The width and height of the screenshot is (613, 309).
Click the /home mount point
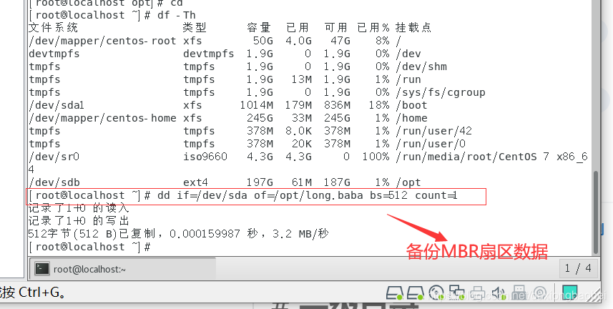[x=412, y=118]
